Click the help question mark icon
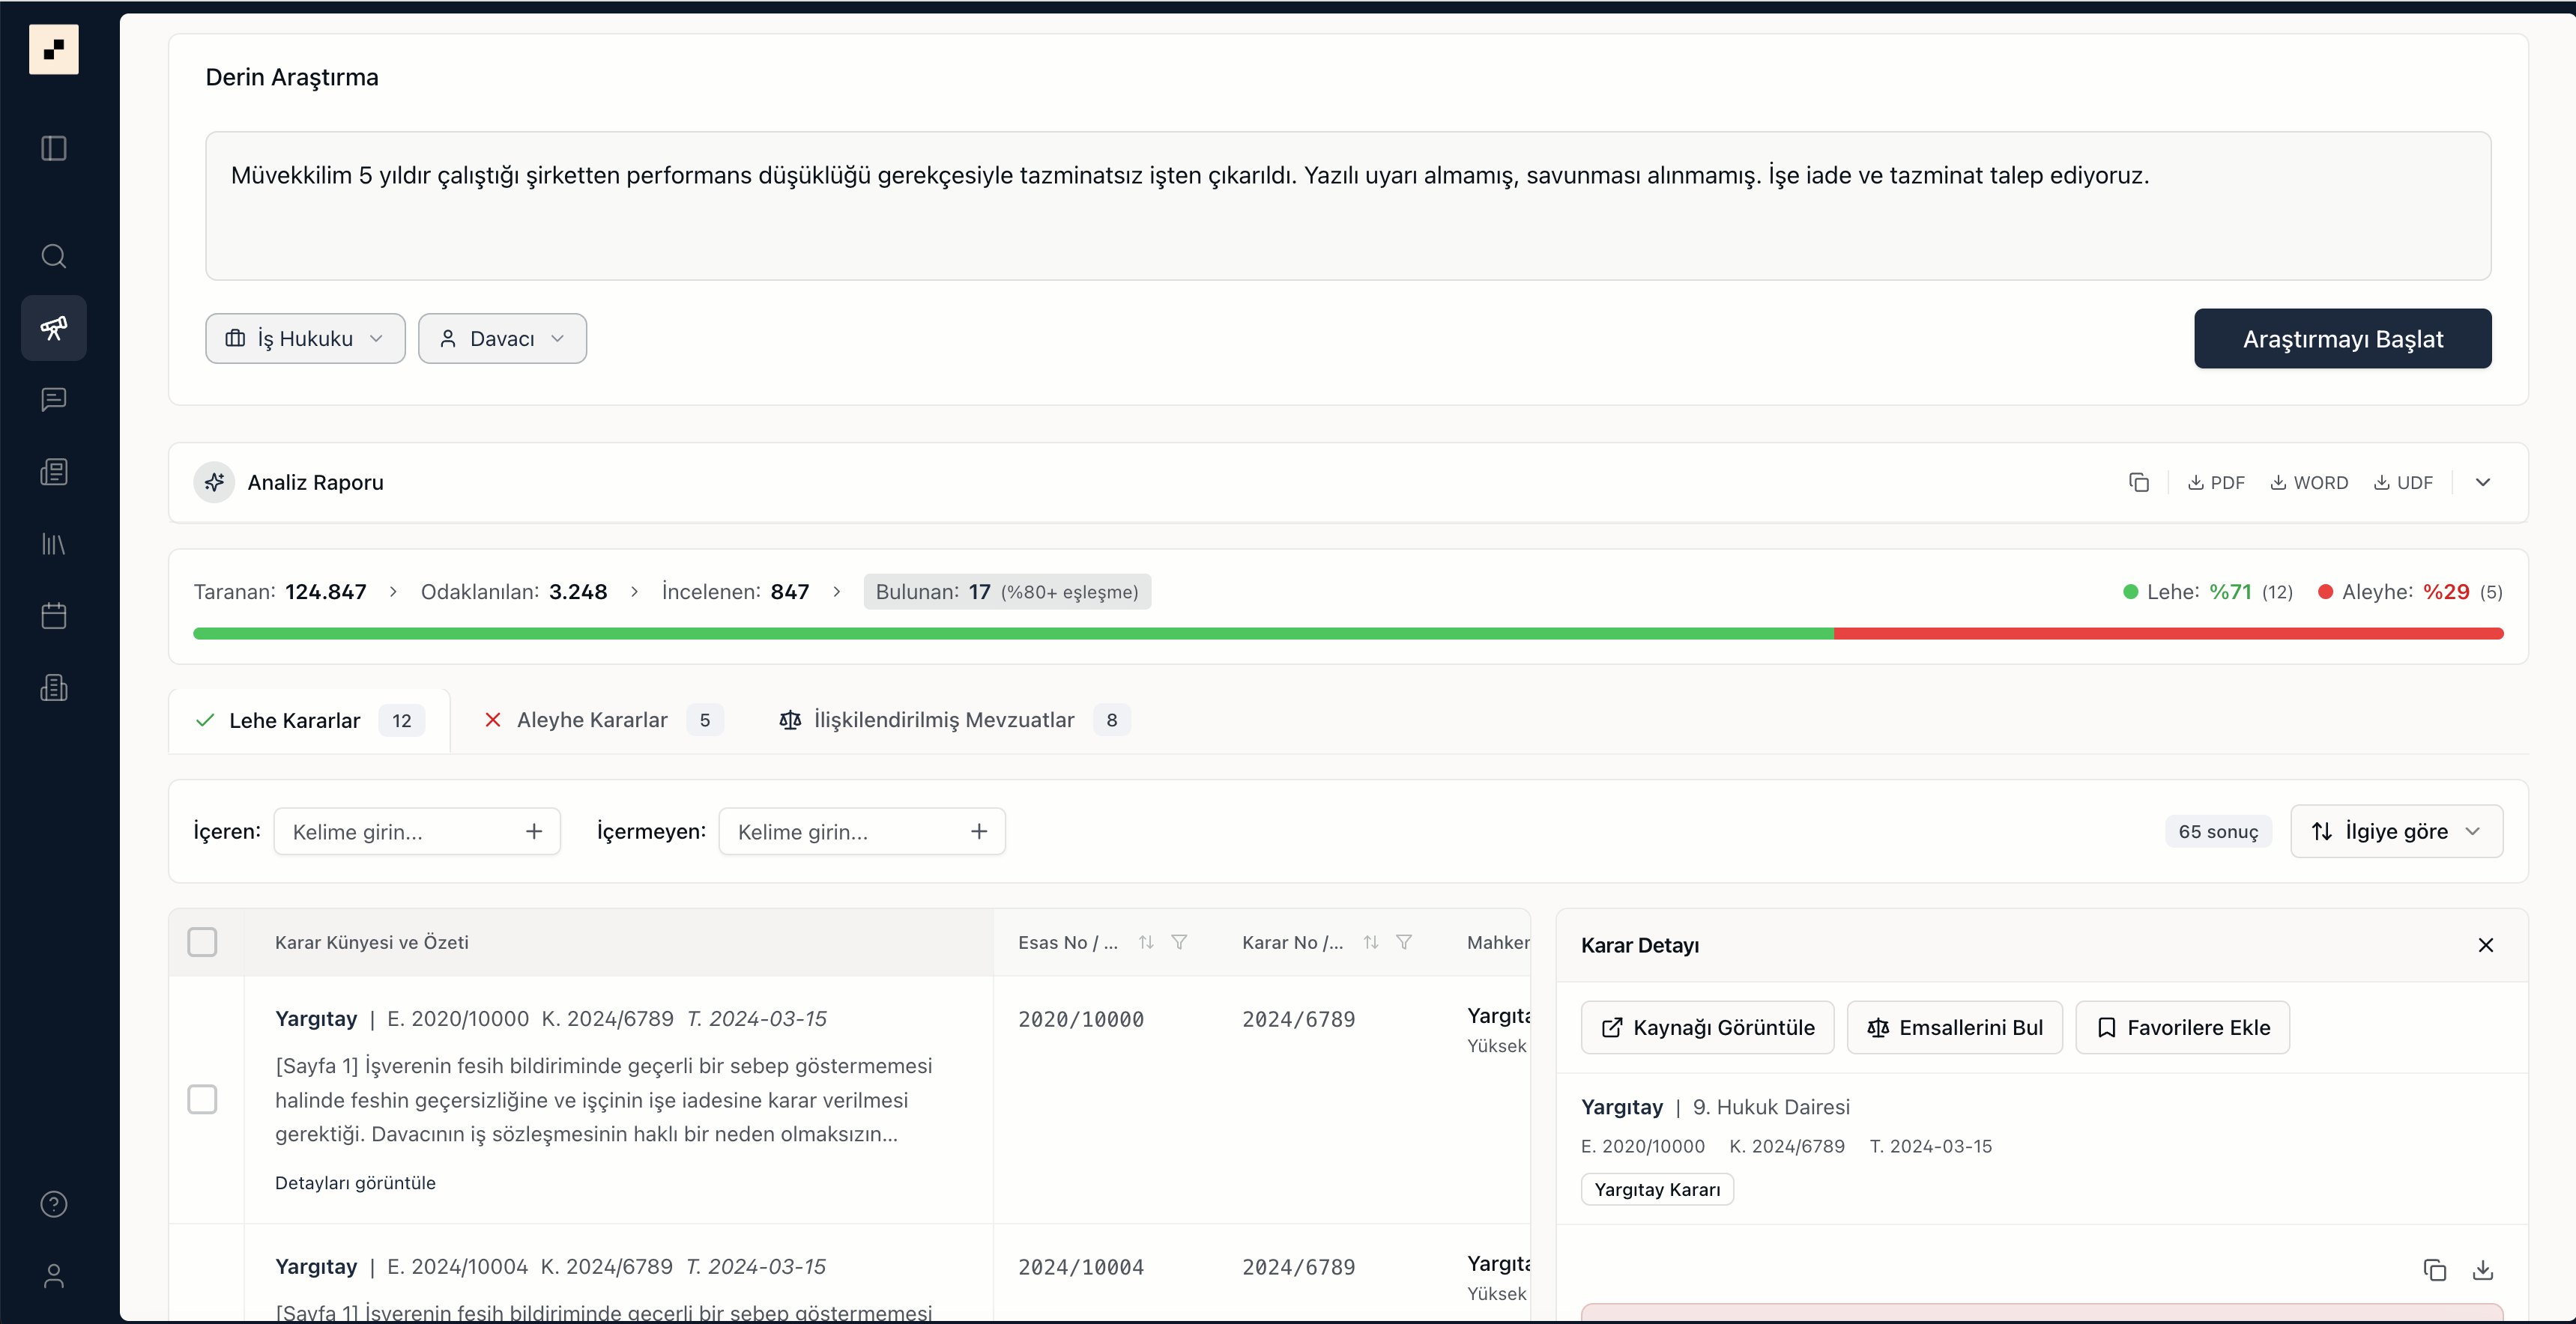The width and height of the screenshot is (2576, 1324). coord(54,1204)
